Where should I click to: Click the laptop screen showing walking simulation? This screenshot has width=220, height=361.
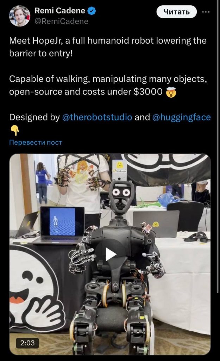62,221
